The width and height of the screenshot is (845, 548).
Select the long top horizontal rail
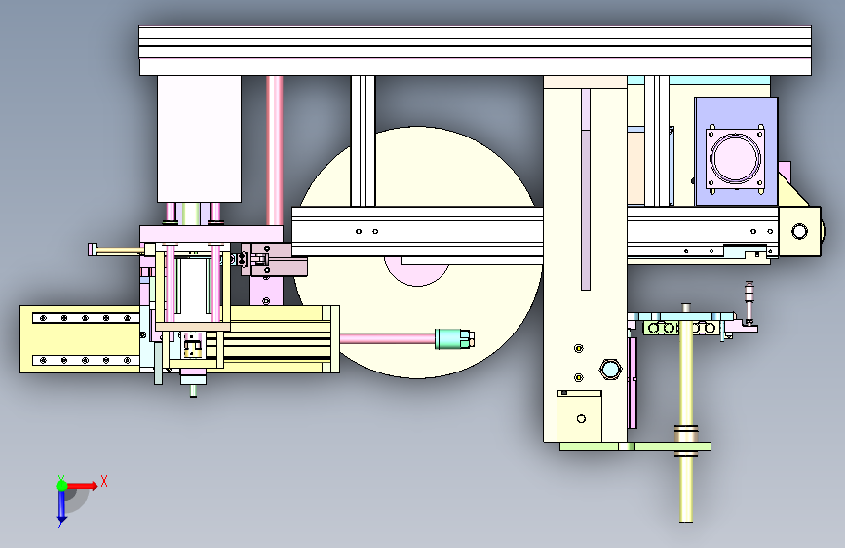click(x=475, y=51)
